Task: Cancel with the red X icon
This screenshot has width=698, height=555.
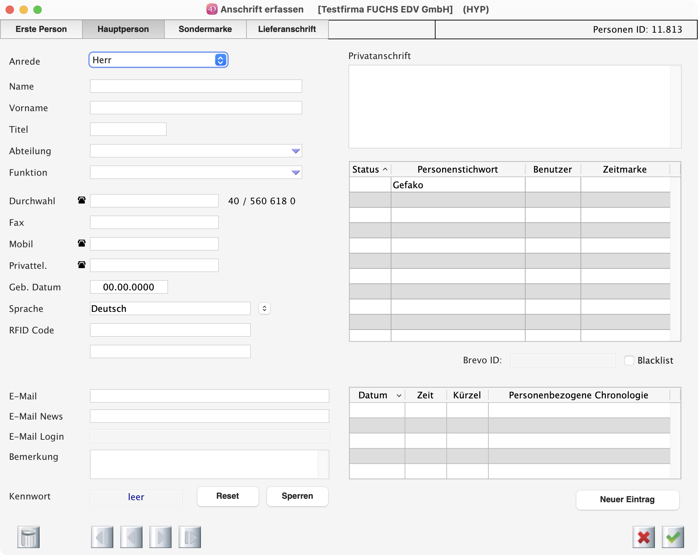Action: [643, 537]
